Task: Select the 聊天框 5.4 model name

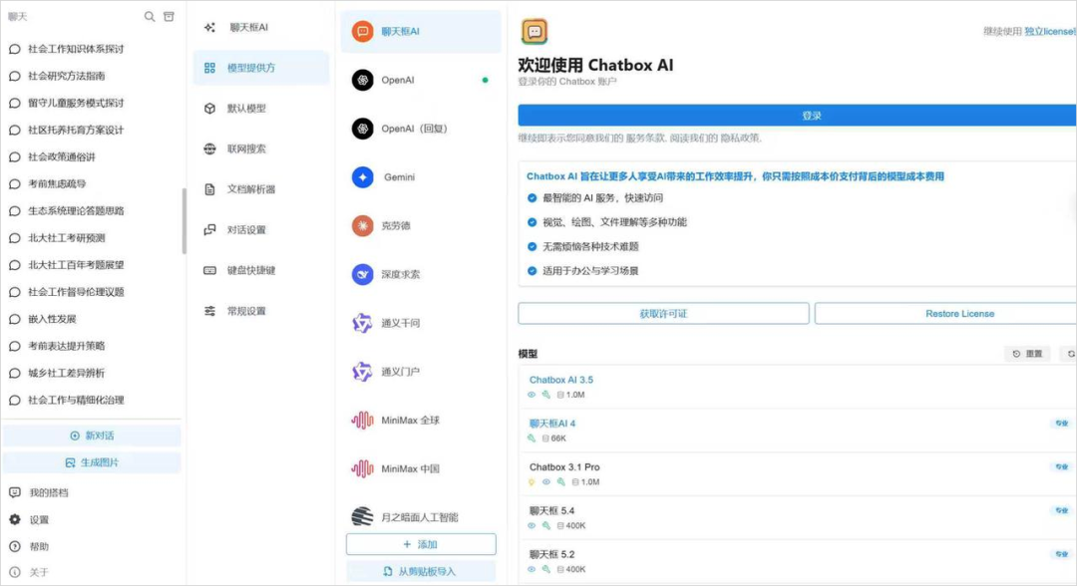Action: pos(552,510)
